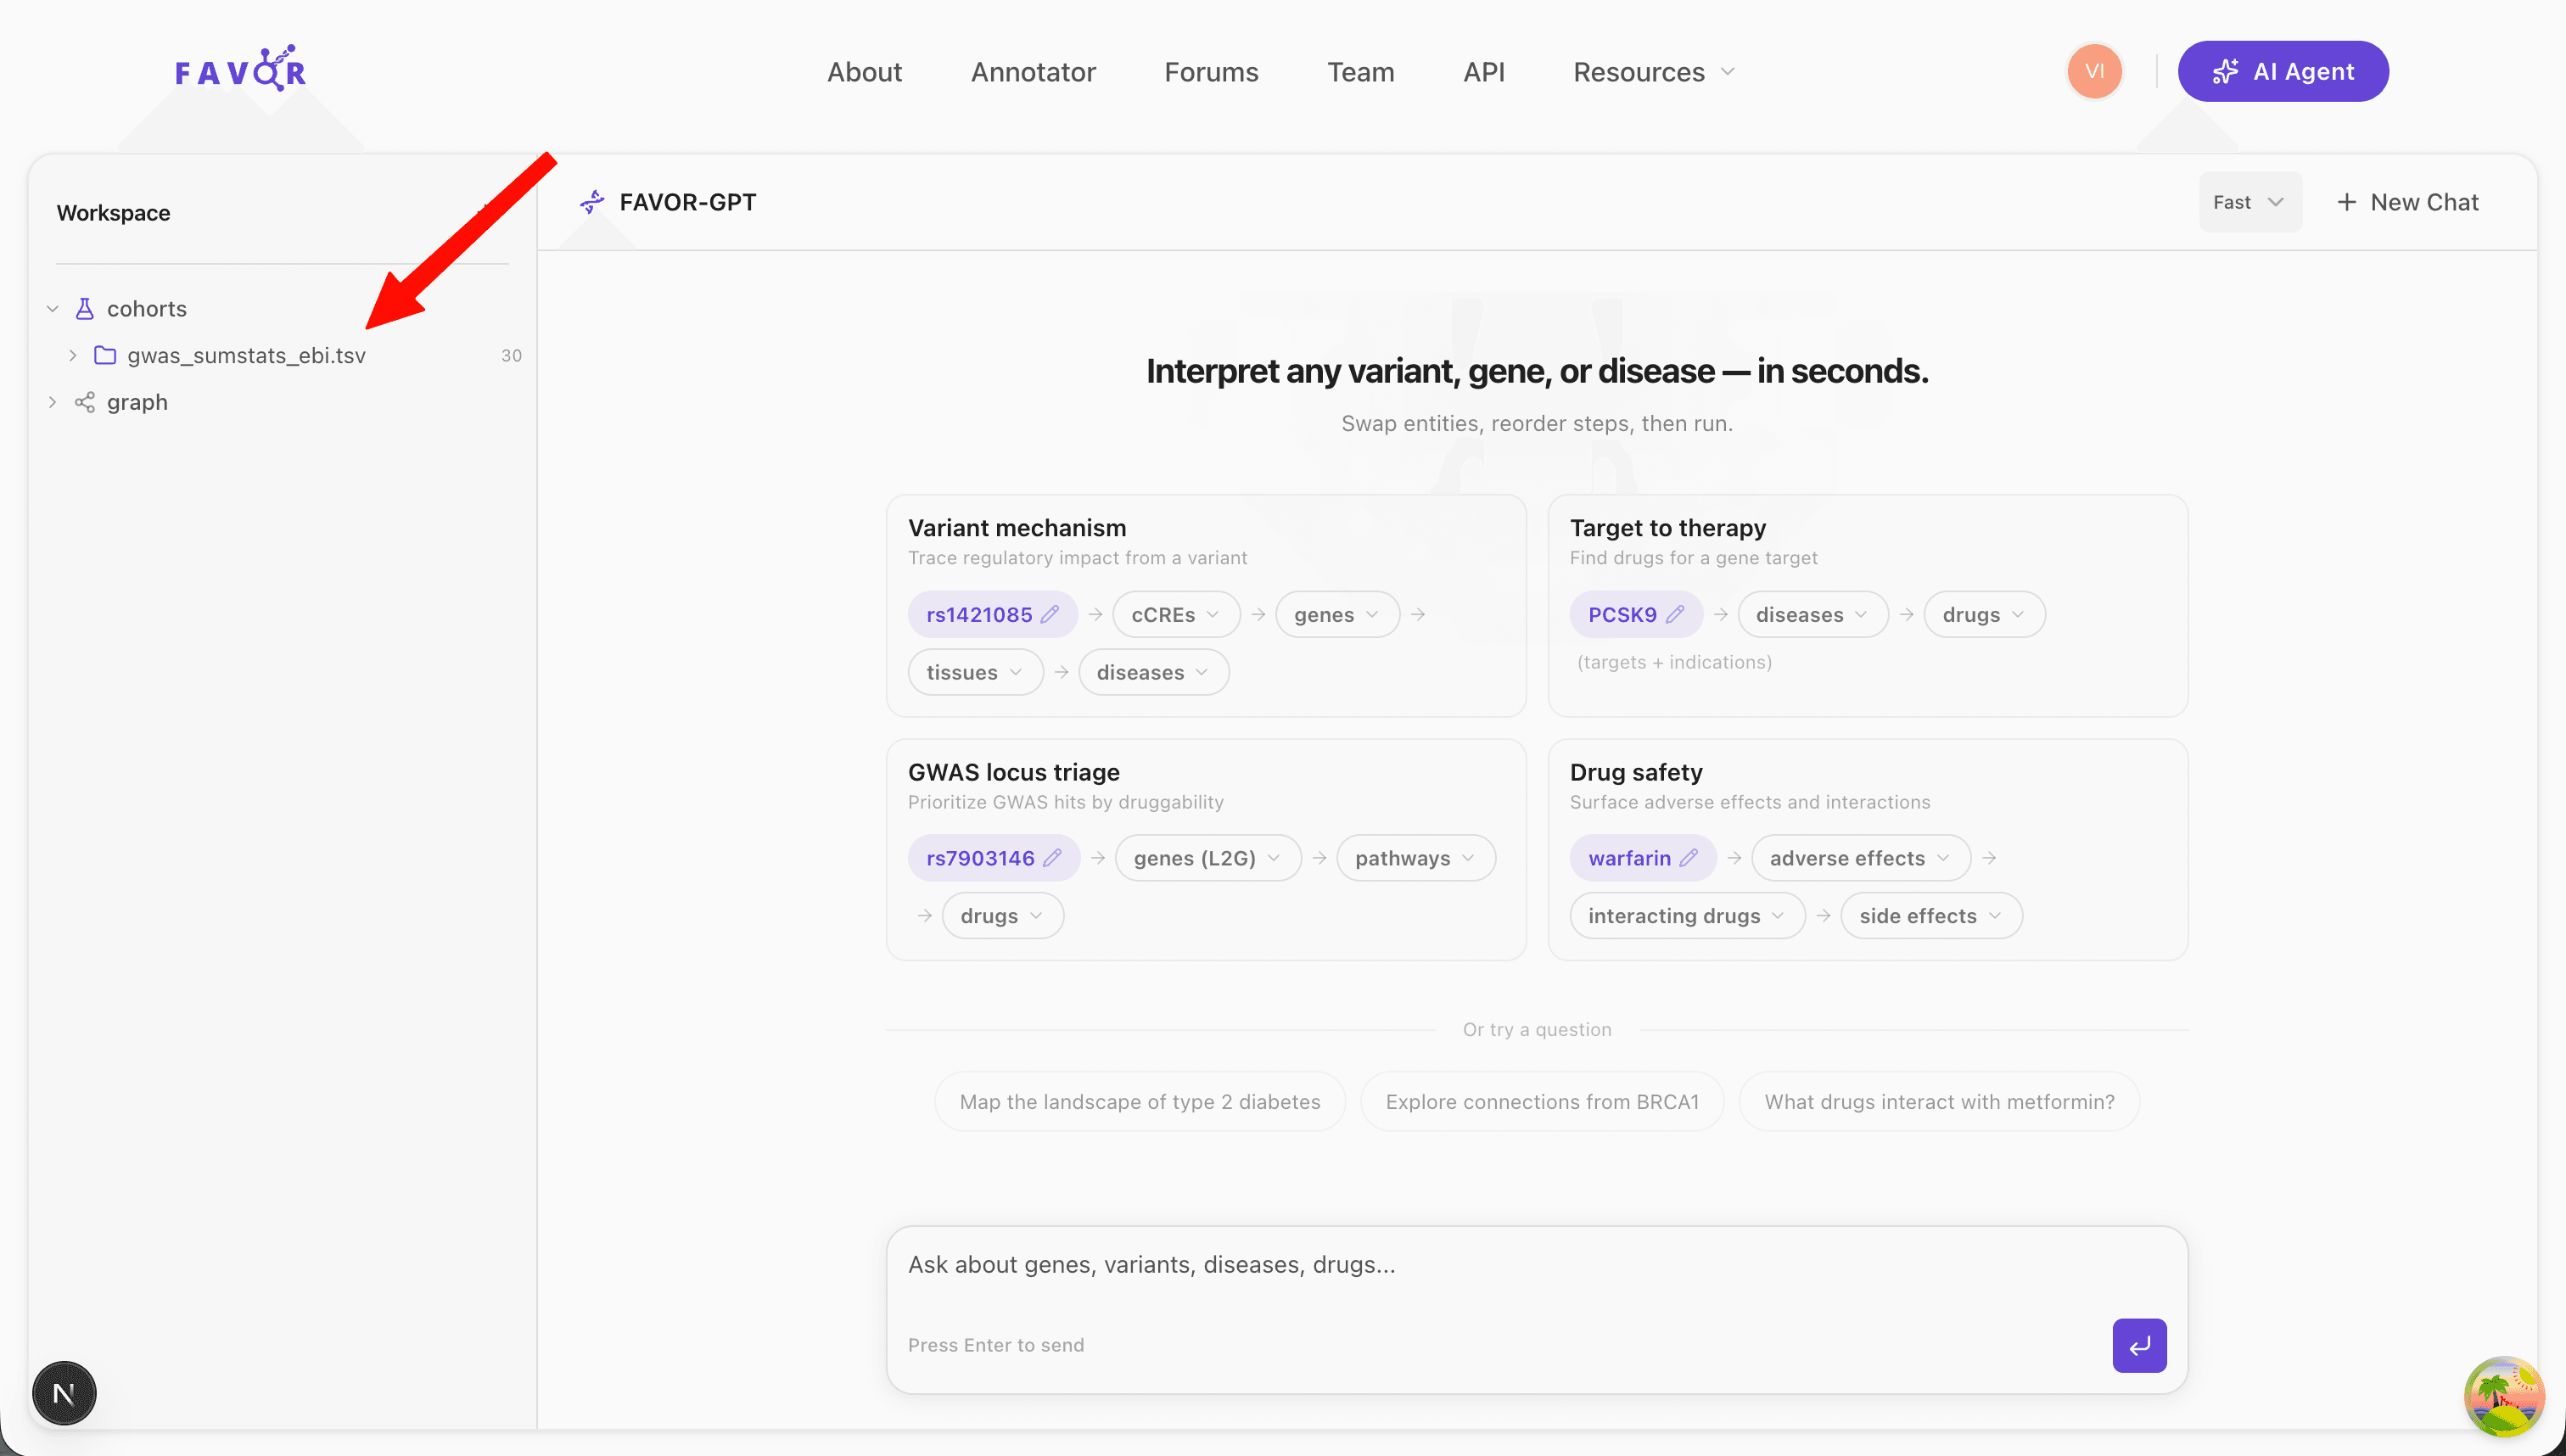The width and height of the screenshot is (2566, 1456).
Task: Focus the Ask about genes input box
Action: pyautogui.click(x=1536, y=1265)
